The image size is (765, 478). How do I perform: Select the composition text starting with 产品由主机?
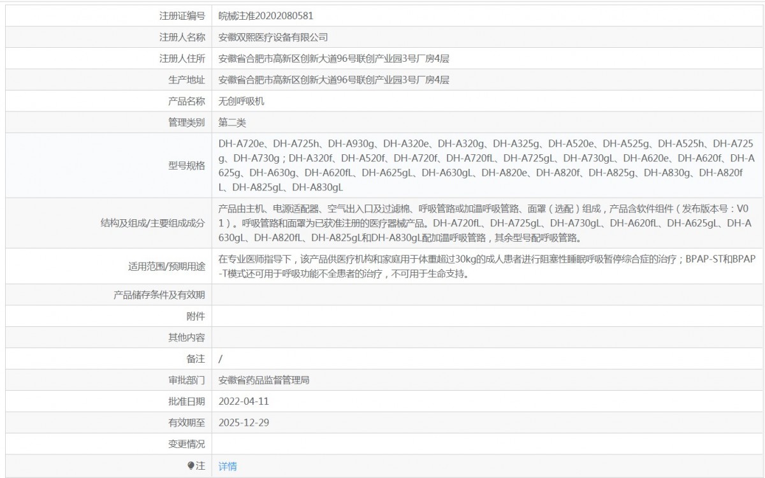[486, 223]
